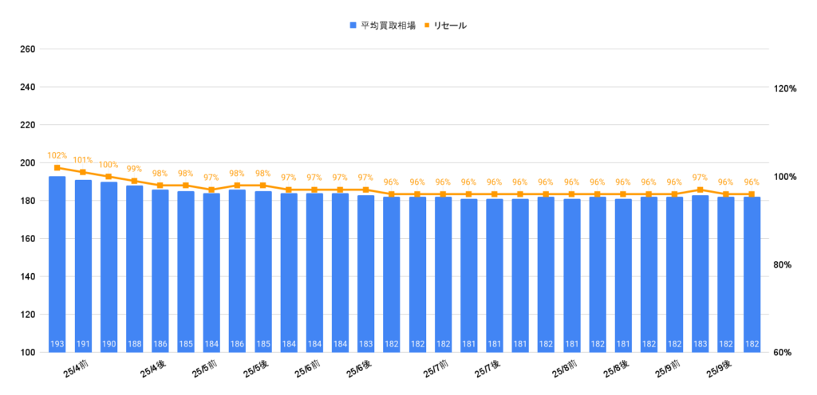Click the first bar labeled 193
817x395 pixels.
tap(57, 263)
